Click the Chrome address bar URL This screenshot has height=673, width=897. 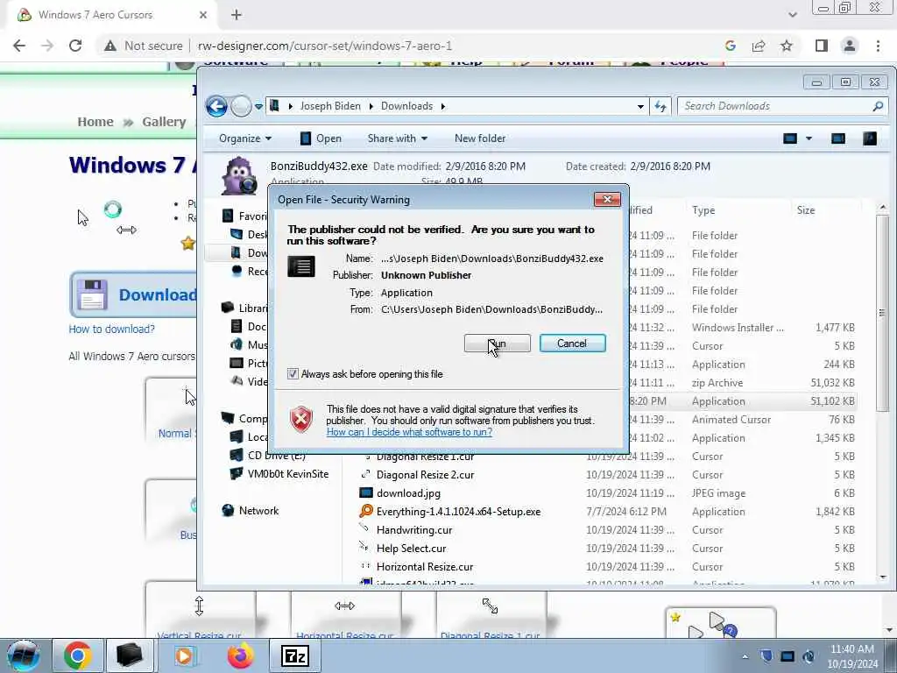coord(324,46)
